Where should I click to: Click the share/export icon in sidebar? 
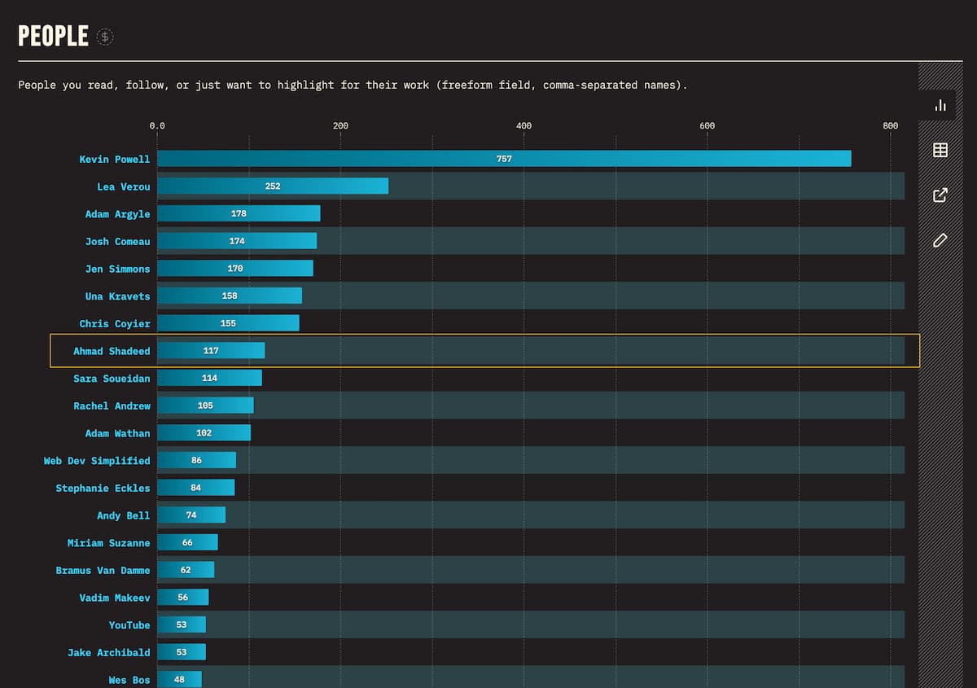pyautogui.click(x=940, y=195)
